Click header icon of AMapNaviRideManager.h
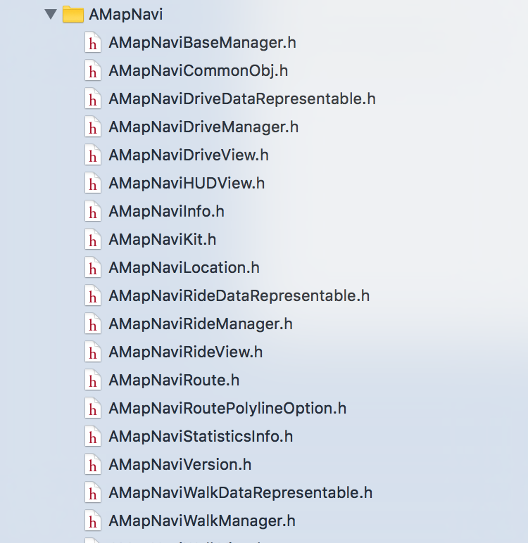 (92, 324)
